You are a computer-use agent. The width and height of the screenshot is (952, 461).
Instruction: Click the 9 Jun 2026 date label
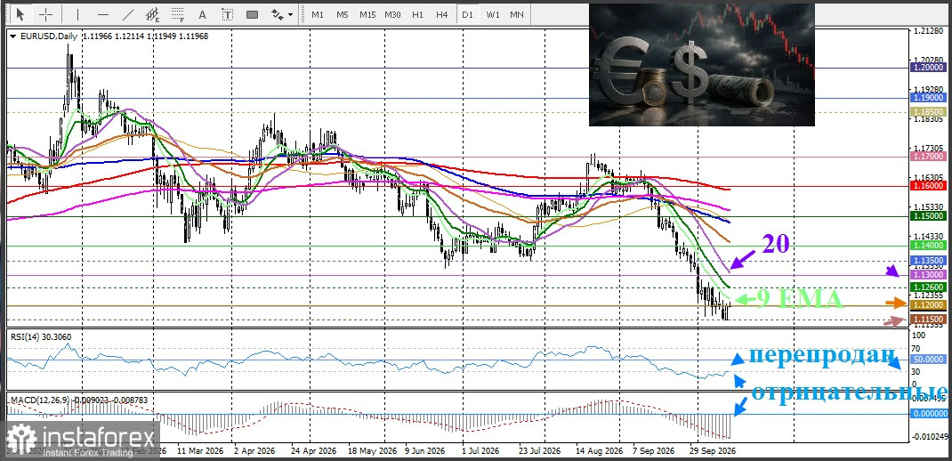(425, 452)
